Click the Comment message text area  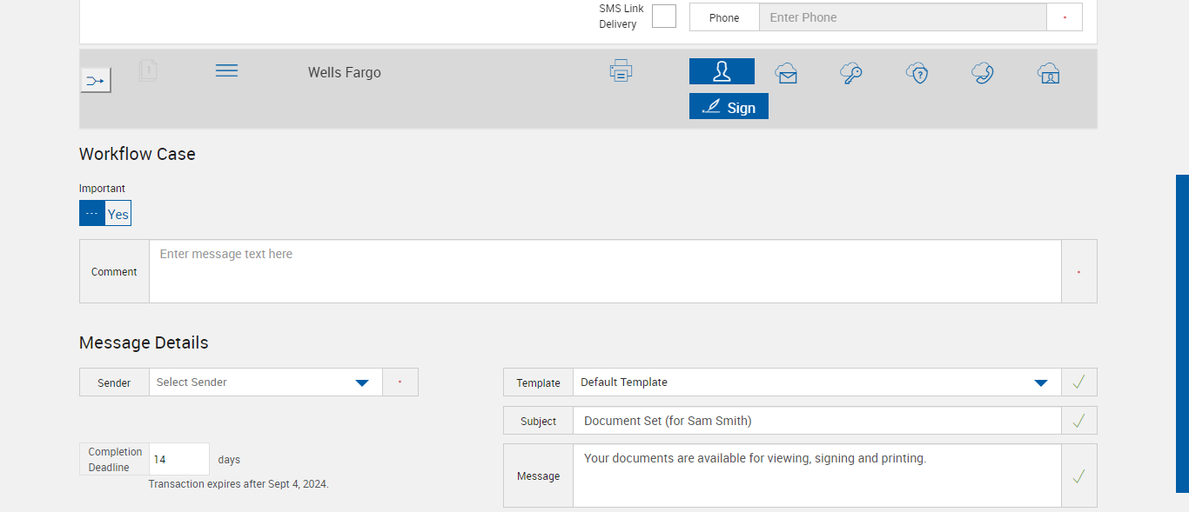pyautogui.click(x=605, y=272)
